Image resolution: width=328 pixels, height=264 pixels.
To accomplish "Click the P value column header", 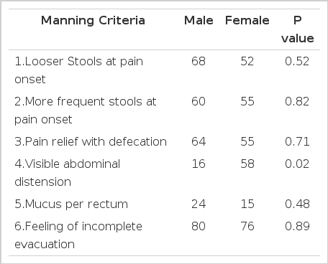I will pos(298,29).
